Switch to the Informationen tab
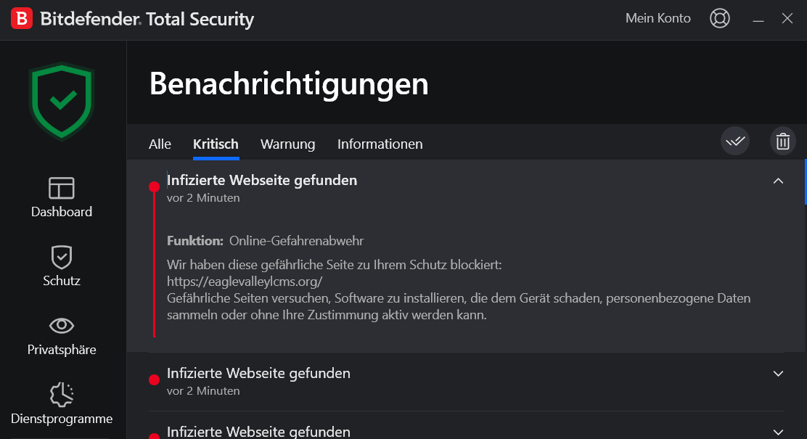 (380, 144)
